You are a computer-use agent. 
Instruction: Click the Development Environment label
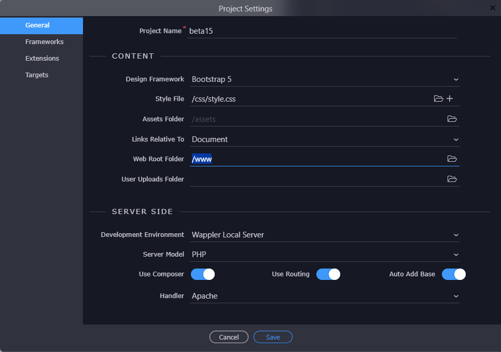pyautogui.click(x=142, y=234)
